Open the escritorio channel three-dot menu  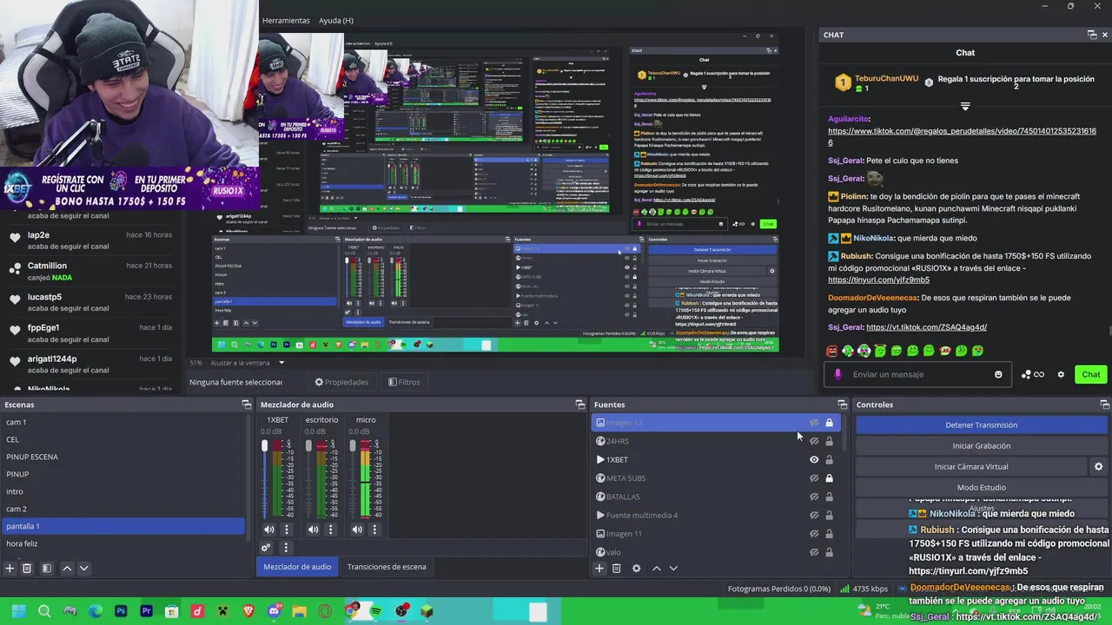(x=330, y=530)
